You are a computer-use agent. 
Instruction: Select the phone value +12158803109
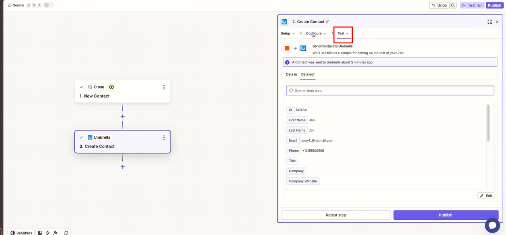point(313,151)
